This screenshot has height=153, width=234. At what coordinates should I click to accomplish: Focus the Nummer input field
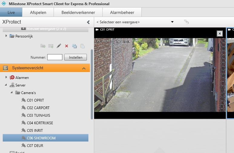(x=55, y=57)
